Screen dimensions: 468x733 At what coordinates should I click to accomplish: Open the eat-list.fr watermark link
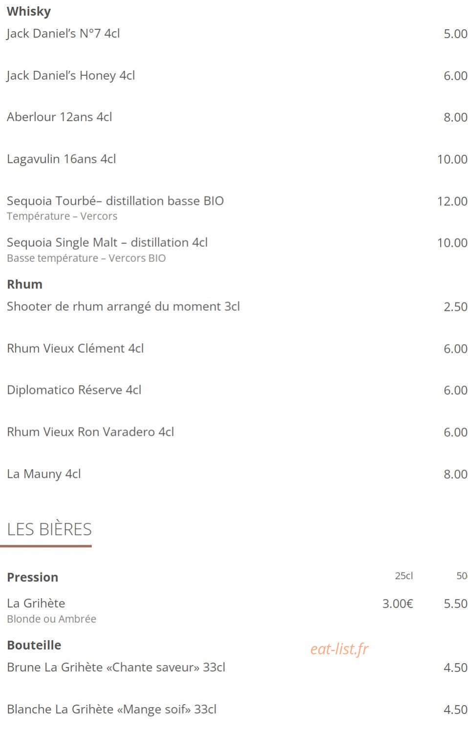pyautogui.click(x=340, y=649)
